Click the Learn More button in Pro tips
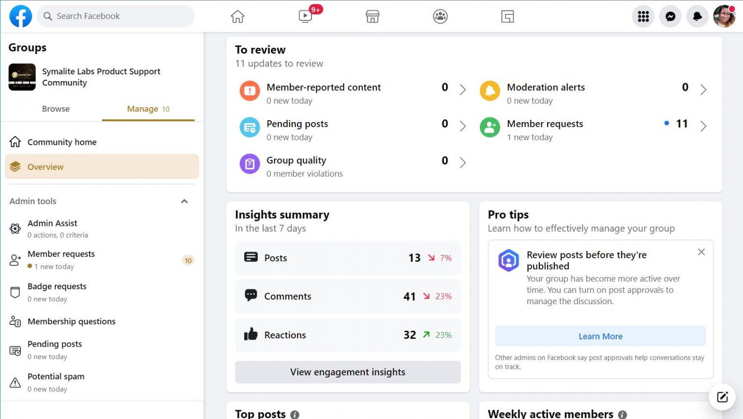743x419 pixels. click(600, 336)
